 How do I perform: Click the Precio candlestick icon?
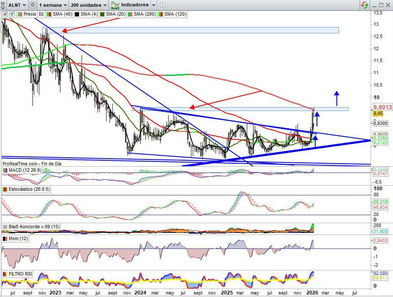(19, 14)
